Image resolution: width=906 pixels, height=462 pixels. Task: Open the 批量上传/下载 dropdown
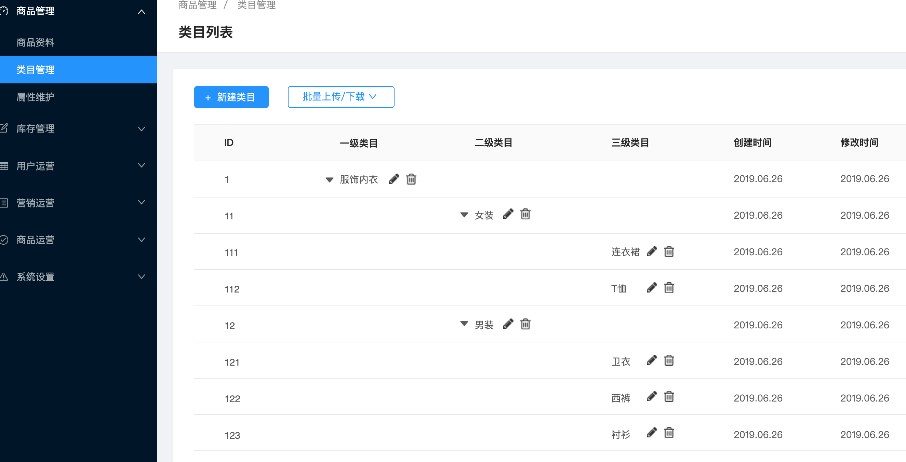341,97
